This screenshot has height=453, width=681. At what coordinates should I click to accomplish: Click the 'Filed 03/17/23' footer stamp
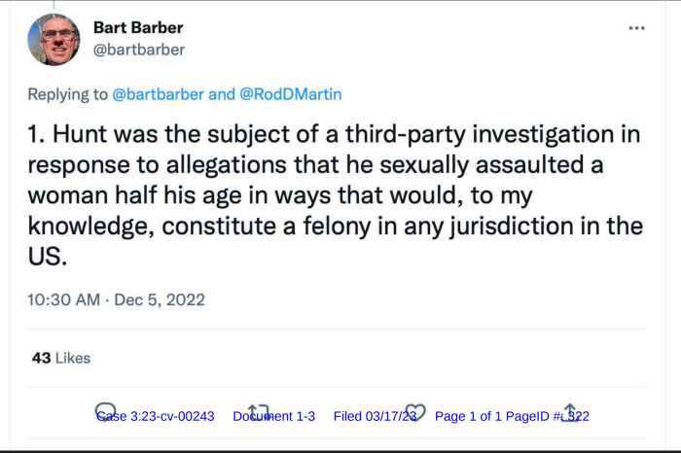pos(375,416)
